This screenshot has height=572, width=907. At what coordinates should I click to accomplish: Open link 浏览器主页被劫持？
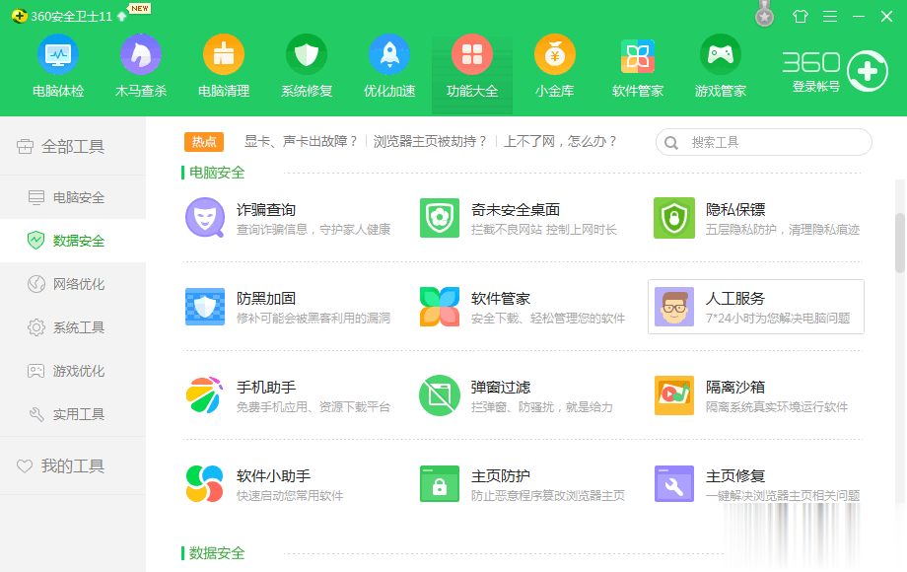pos(431,142)
